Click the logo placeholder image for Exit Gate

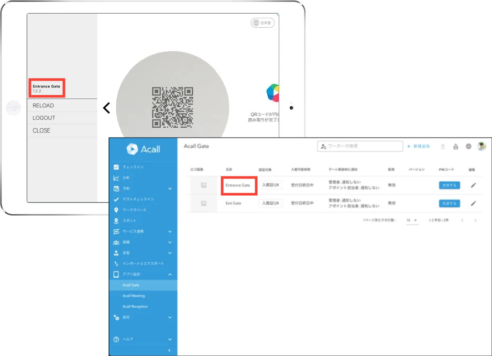pos(204,203)
